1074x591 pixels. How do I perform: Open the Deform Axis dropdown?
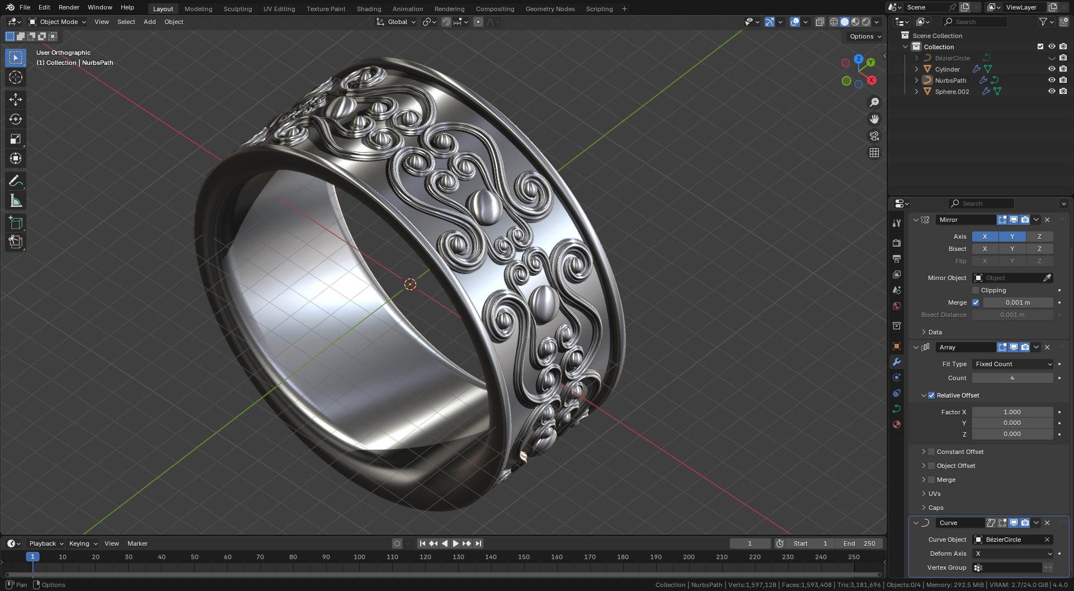click(1012, 554)
